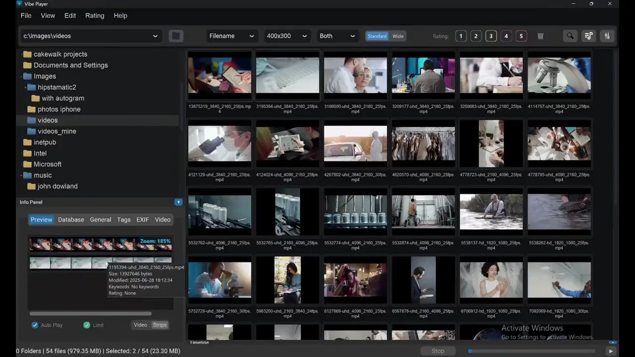Open the Filename sort dropdown
Image resolution: width=635 pixels, height=357 pixels.
[x=232, y=36]
